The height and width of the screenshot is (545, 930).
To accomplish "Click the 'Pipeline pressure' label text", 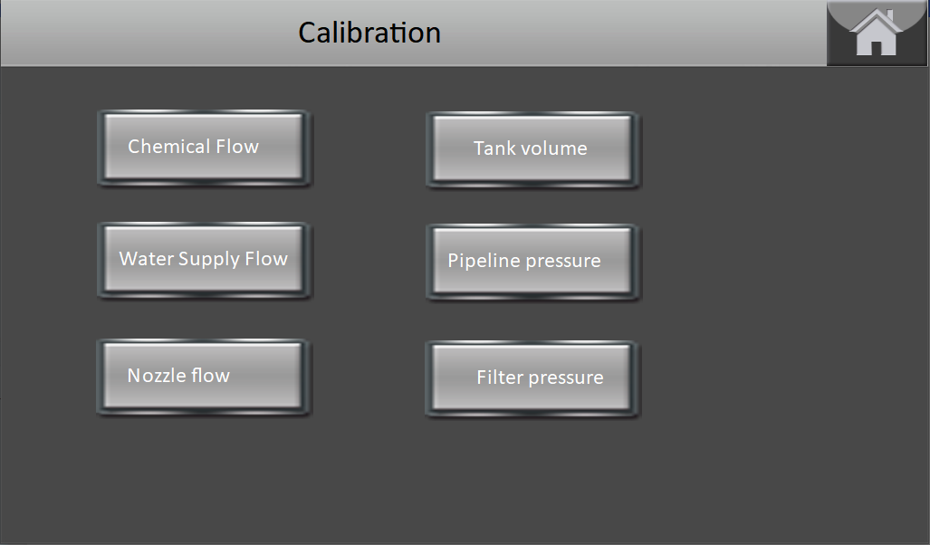I will pos(524,261).
